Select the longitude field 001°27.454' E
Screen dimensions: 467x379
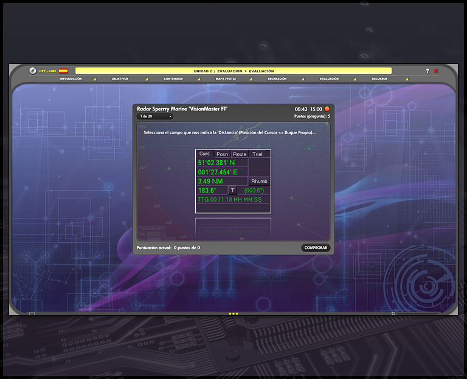[222, 172]
